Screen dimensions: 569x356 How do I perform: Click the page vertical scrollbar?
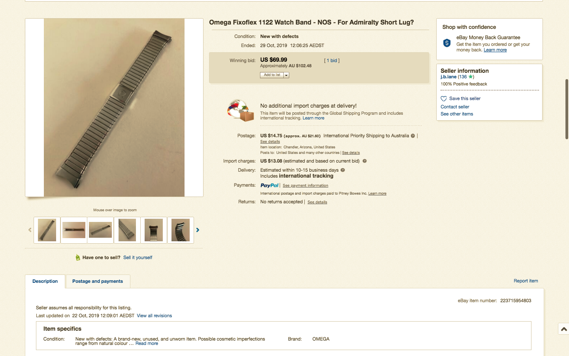click(x=567, y=109)
